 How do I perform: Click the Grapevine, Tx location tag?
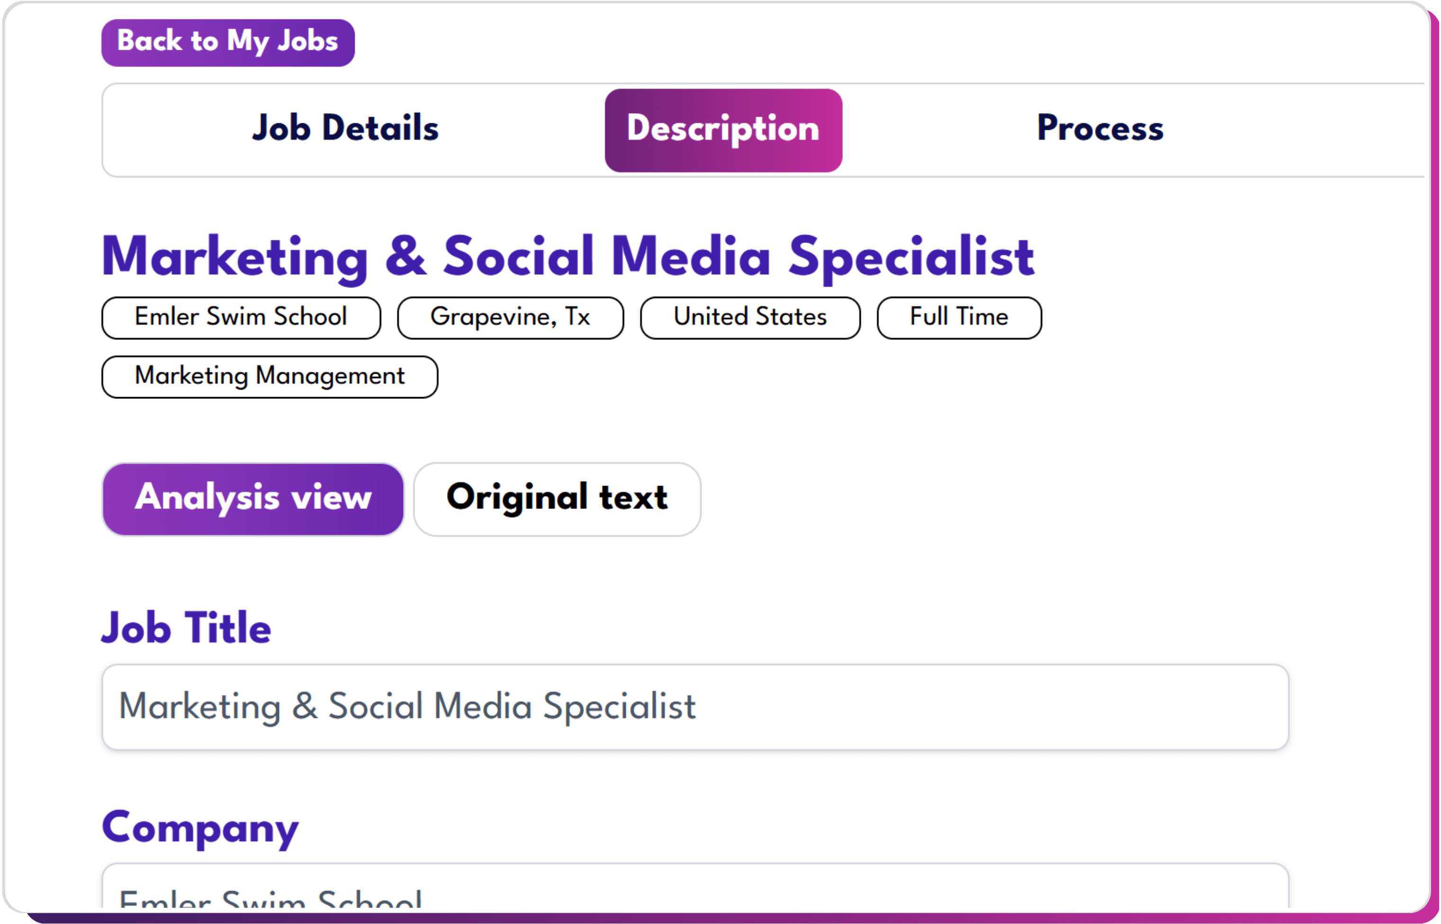pos(510,317)
